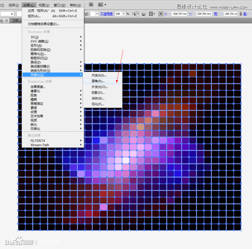Click the Y coordinate link label
252x249 pixels.
pyautogui.click(x=190, y=14)
